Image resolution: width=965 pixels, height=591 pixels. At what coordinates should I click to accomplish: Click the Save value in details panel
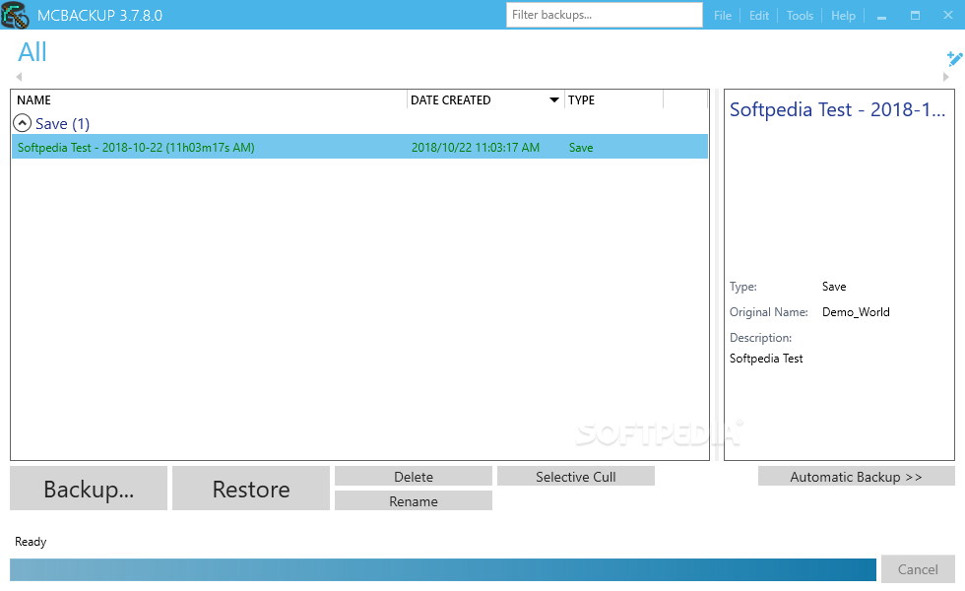(834, 287)
